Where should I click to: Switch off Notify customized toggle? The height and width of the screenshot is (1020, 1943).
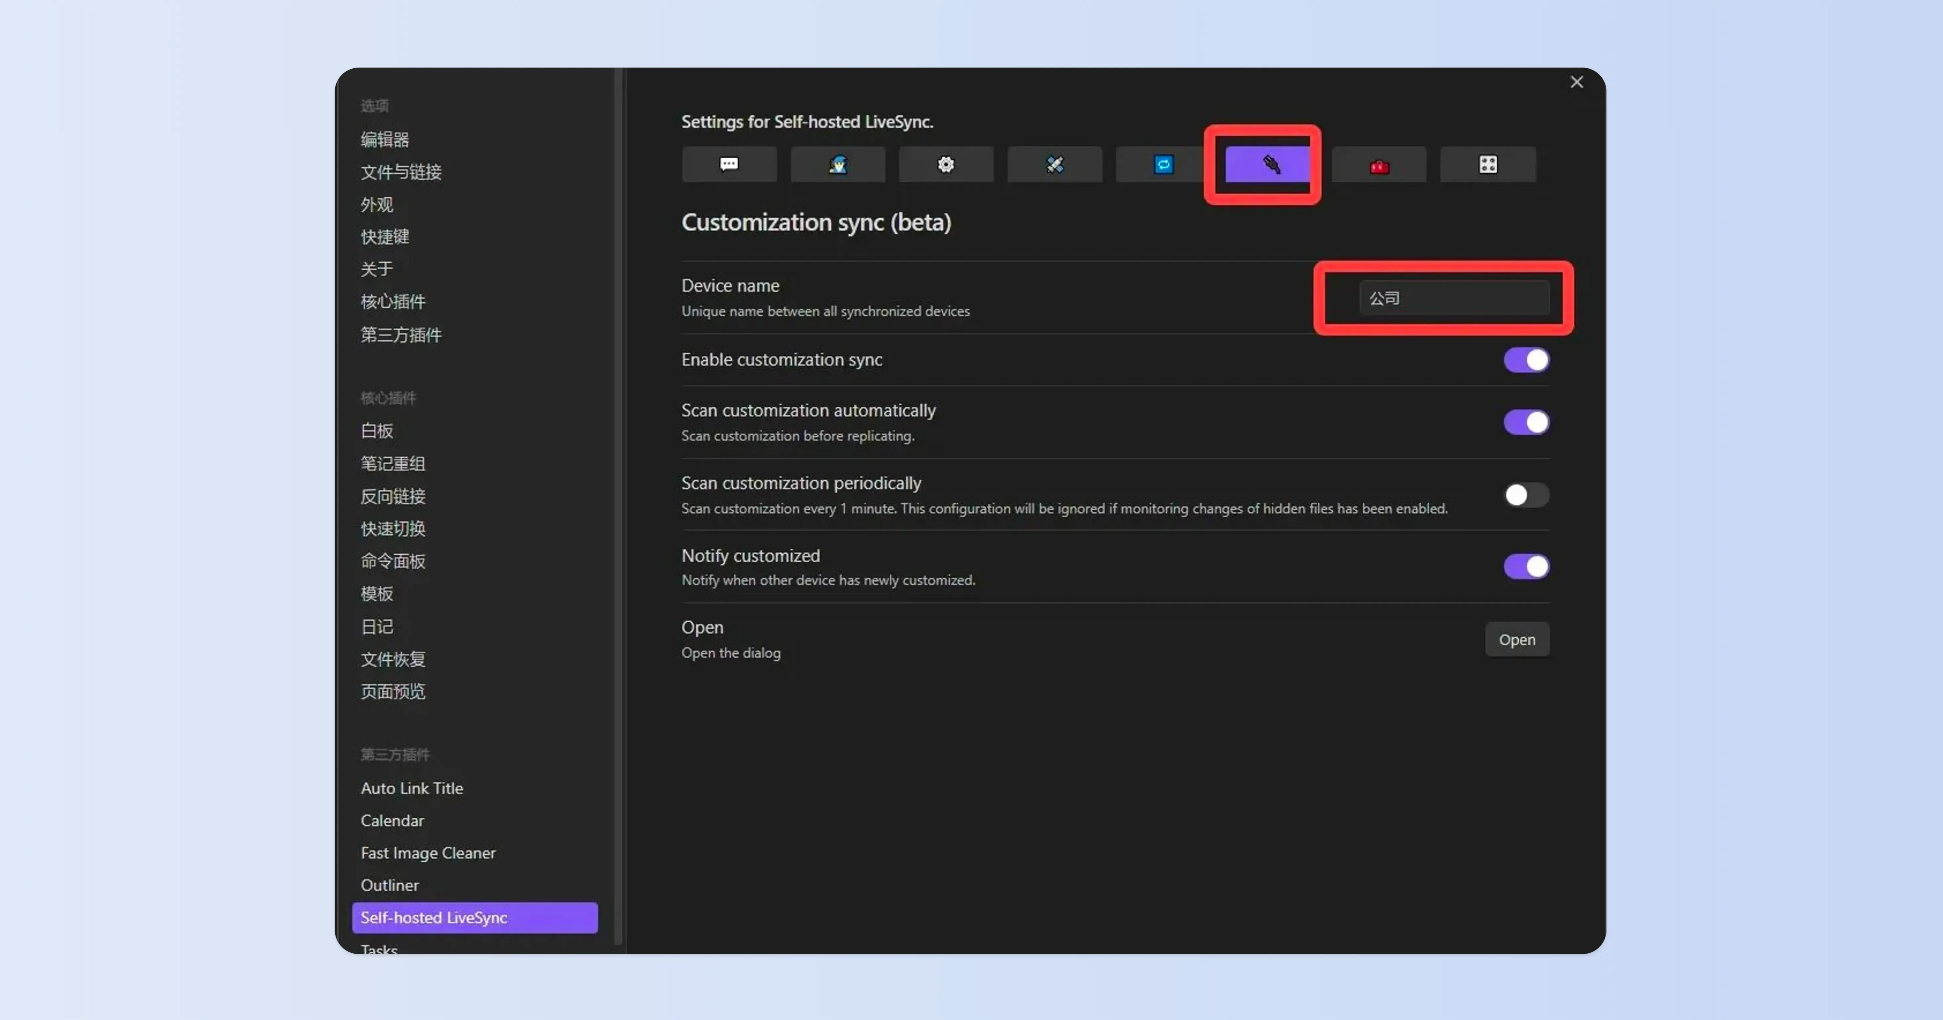point(1526,566)
